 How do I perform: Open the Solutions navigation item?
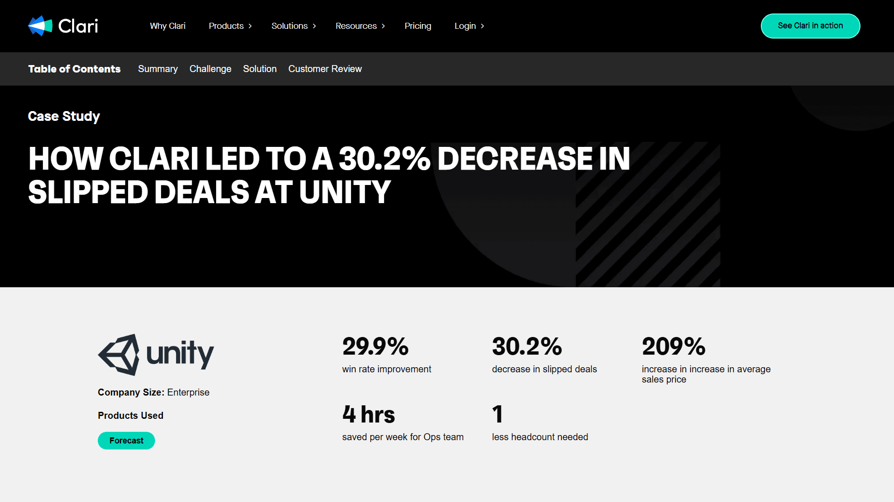289,26
